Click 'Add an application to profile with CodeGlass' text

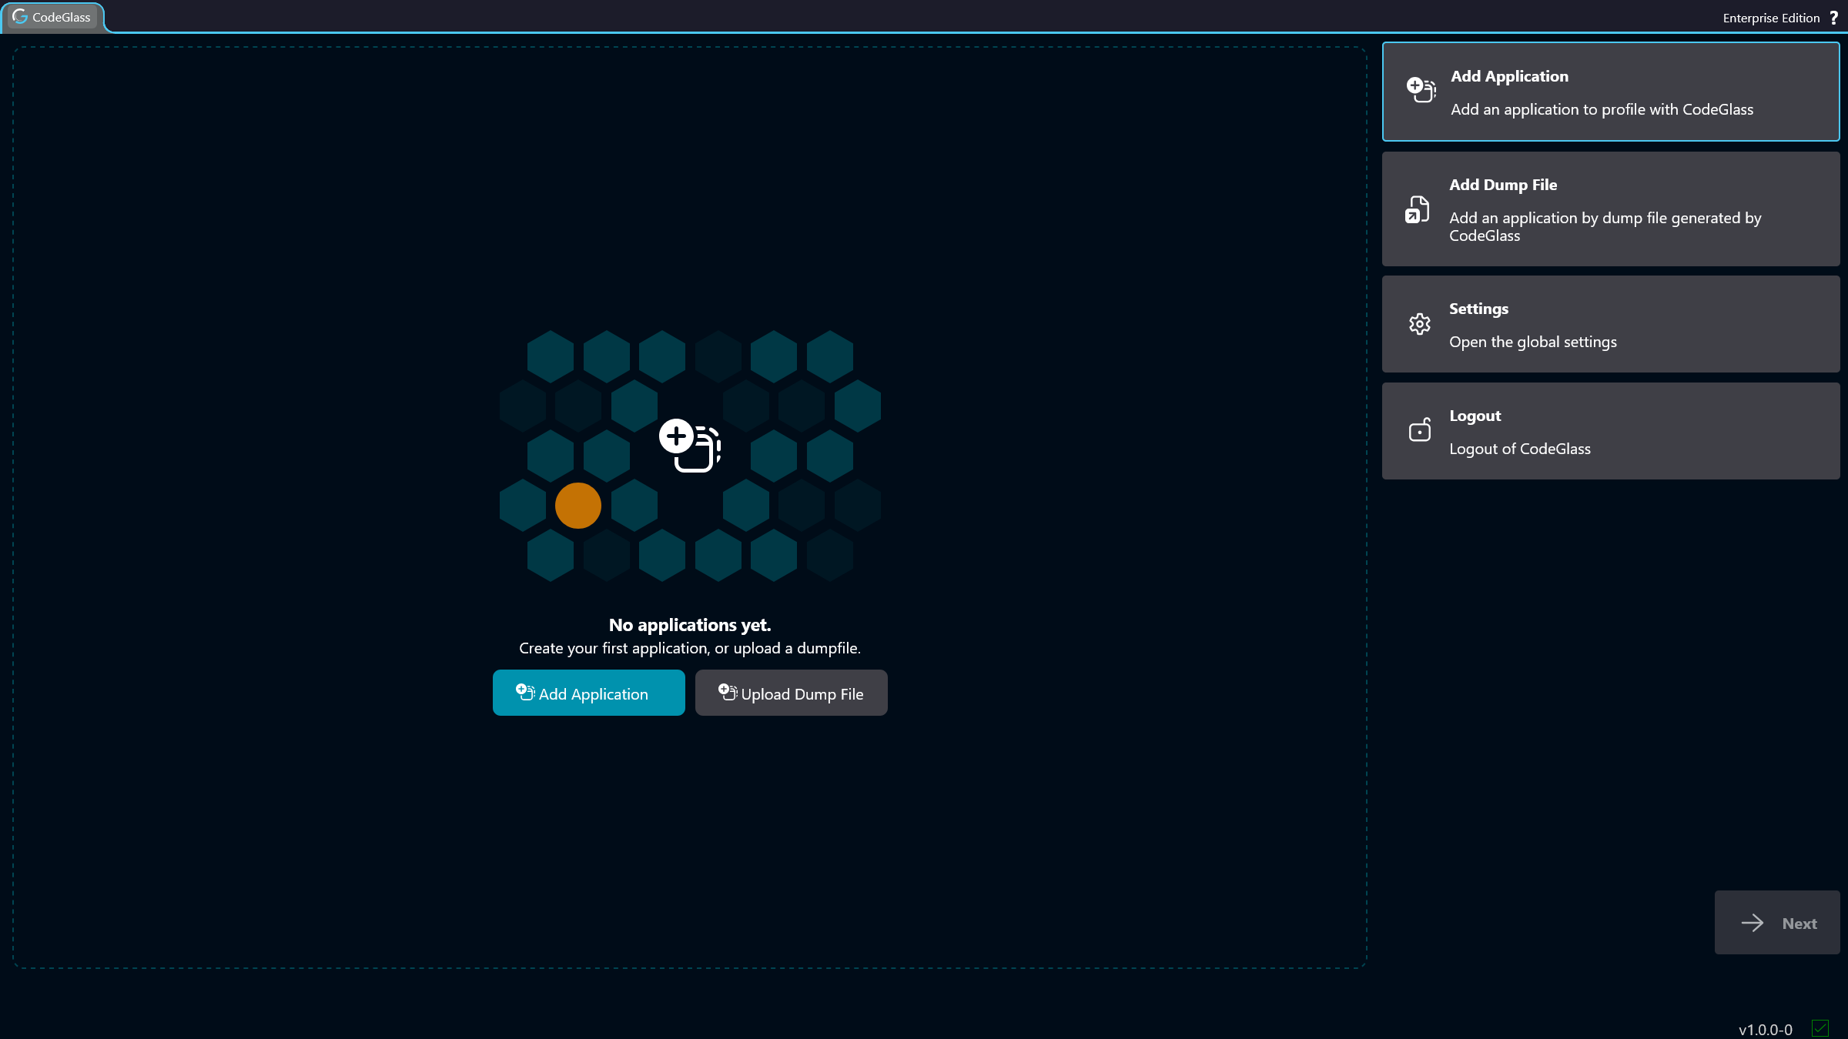click(1602, 109)
